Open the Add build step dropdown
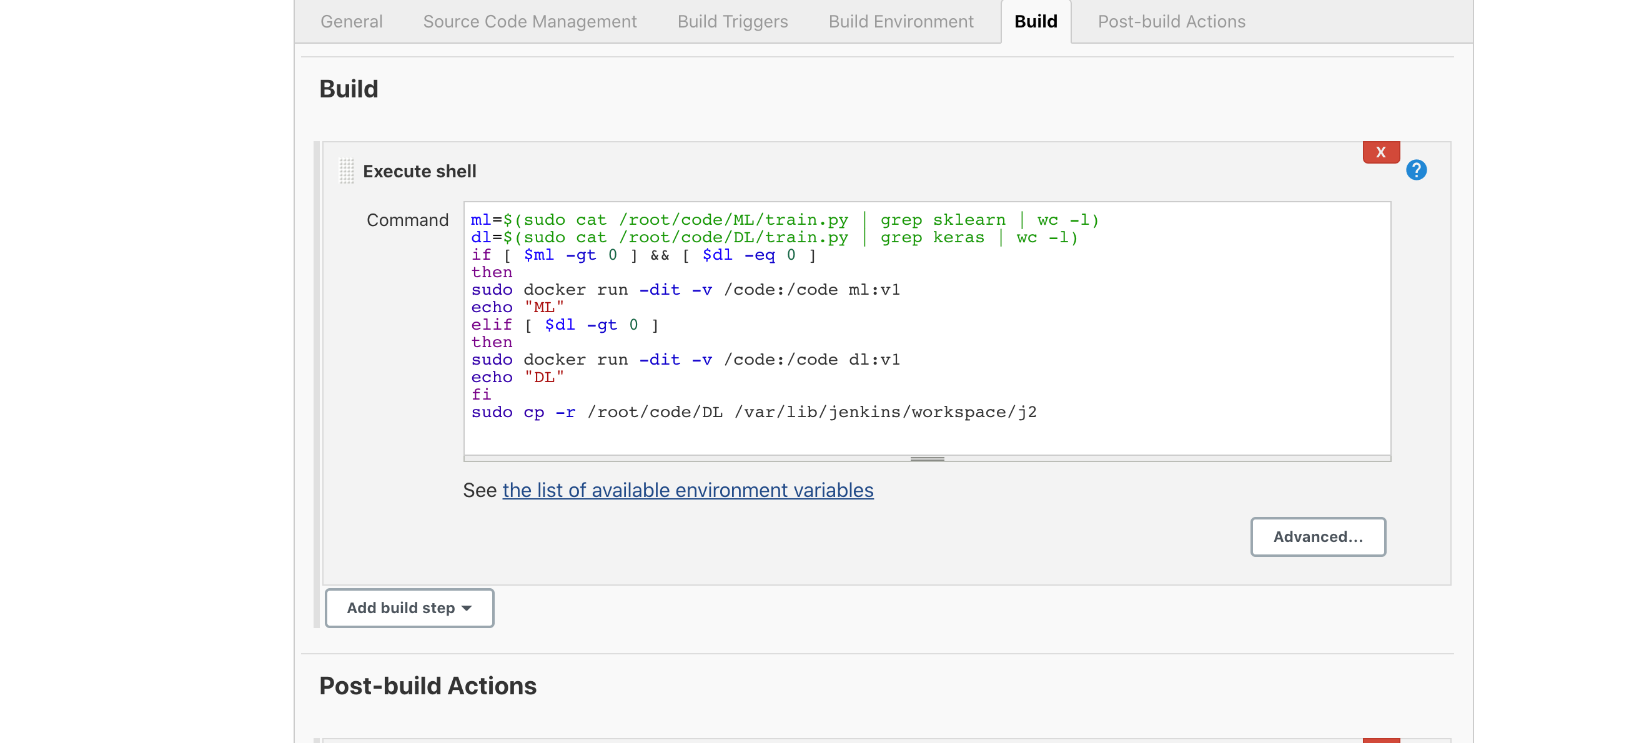The image size is (1634, 743). pos(409,608)
